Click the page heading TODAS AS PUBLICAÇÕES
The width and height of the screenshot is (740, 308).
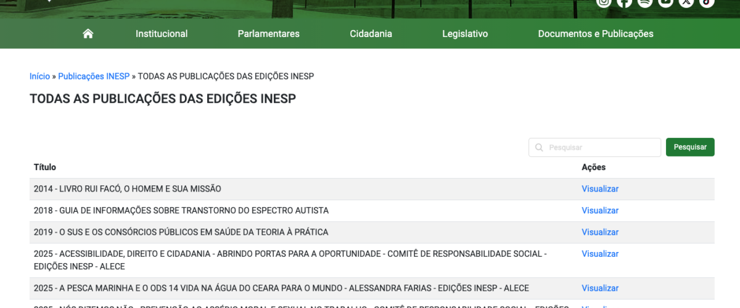click(163, 99)
